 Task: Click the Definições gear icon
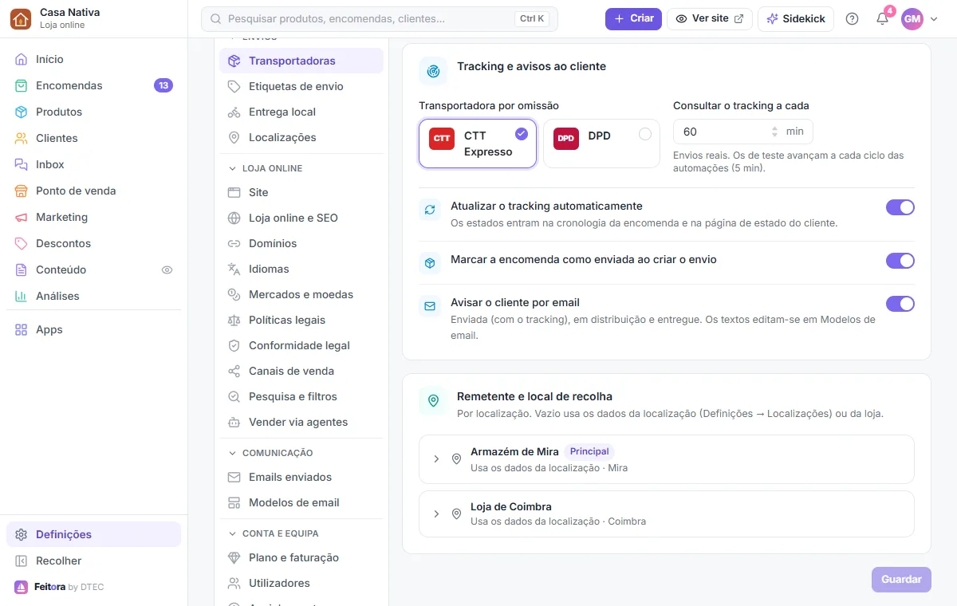22,534
